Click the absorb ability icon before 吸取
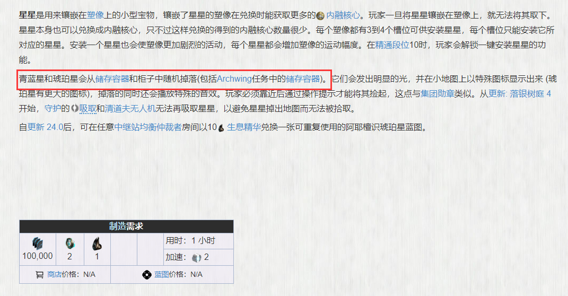Image resolution: width=568 pixels, height=296 pixels. coord(75,108)
